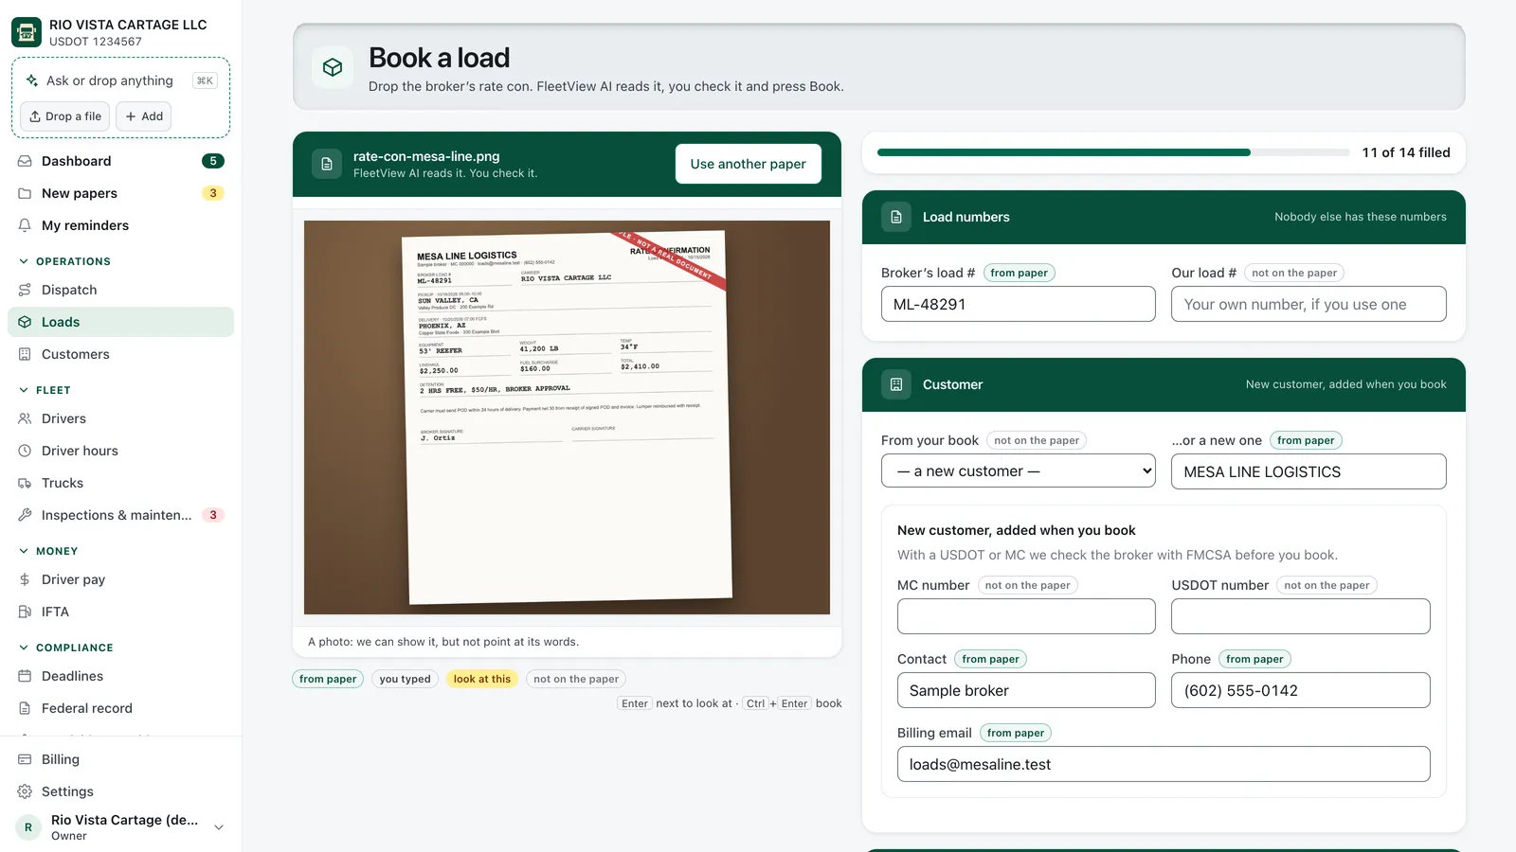Click the IFTA fuel icon
Viewport: 1516px width, 852px height.
25,612
